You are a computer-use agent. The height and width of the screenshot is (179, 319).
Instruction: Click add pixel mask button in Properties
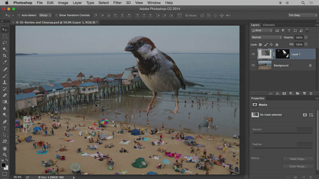tap(304, 115)
